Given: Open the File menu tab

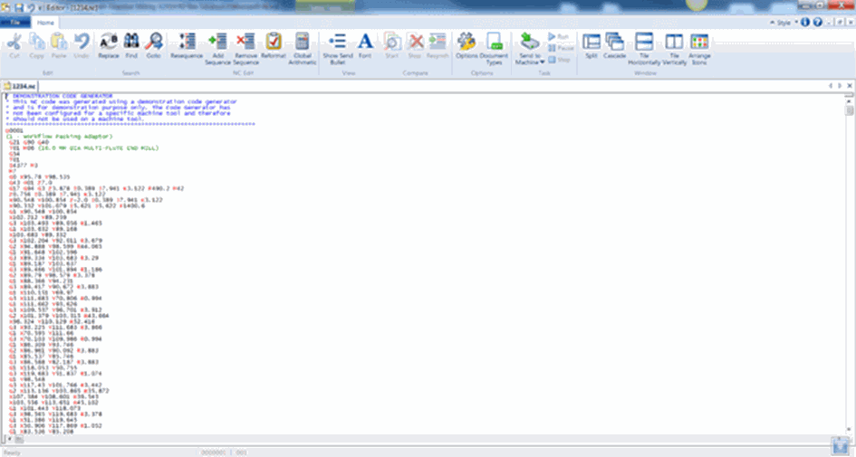Looking at the screenshot, I should click(15, 23).
